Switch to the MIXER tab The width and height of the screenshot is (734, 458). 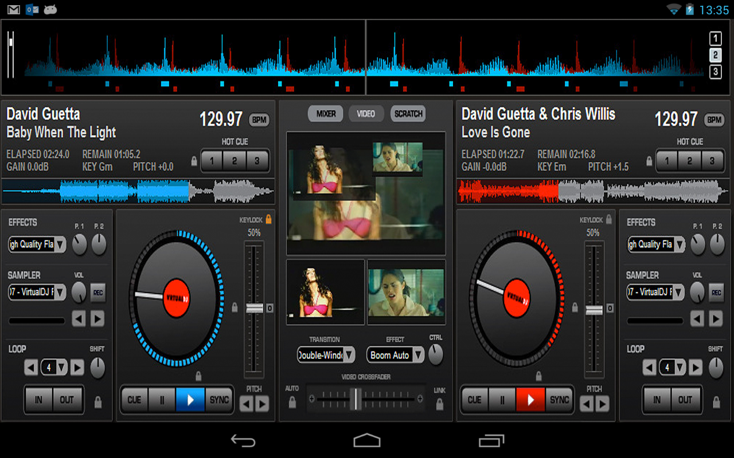pos(326,113)
